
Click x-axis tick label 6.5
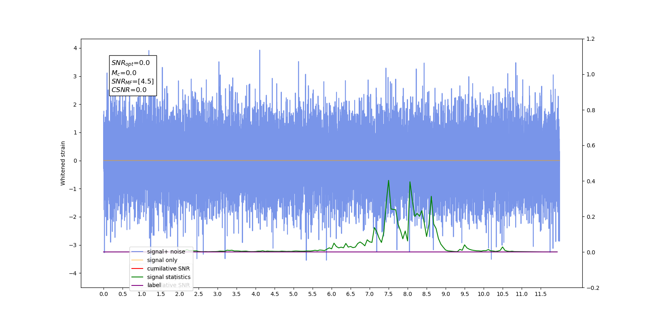click(x=351, y=294)
